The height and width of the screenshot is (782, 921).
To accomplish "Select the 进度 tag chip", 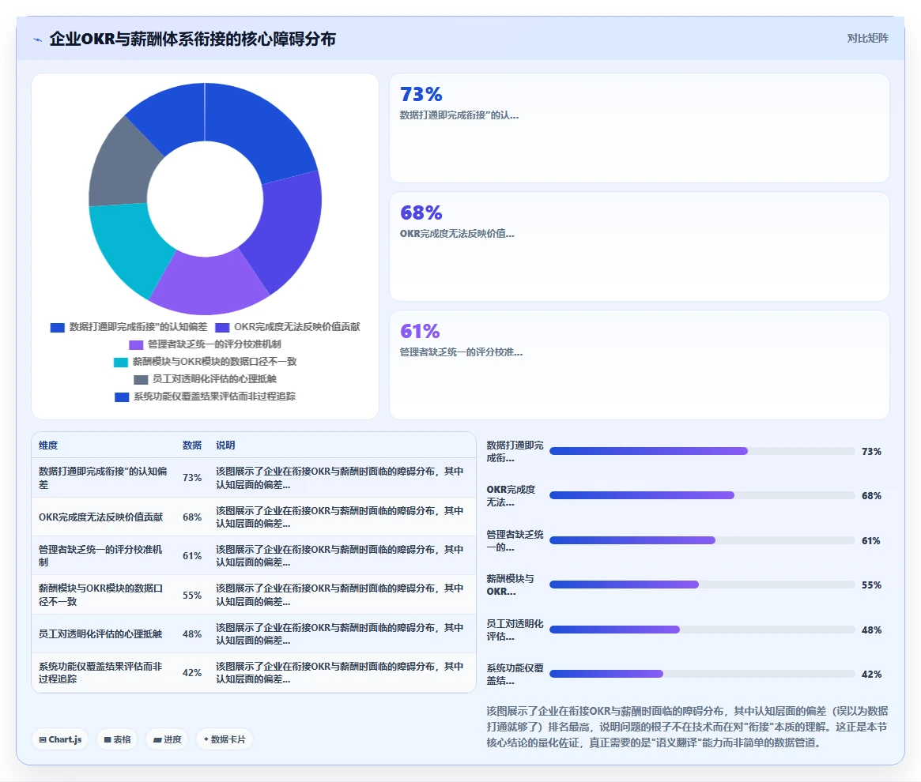I will [x=167, y=739].
